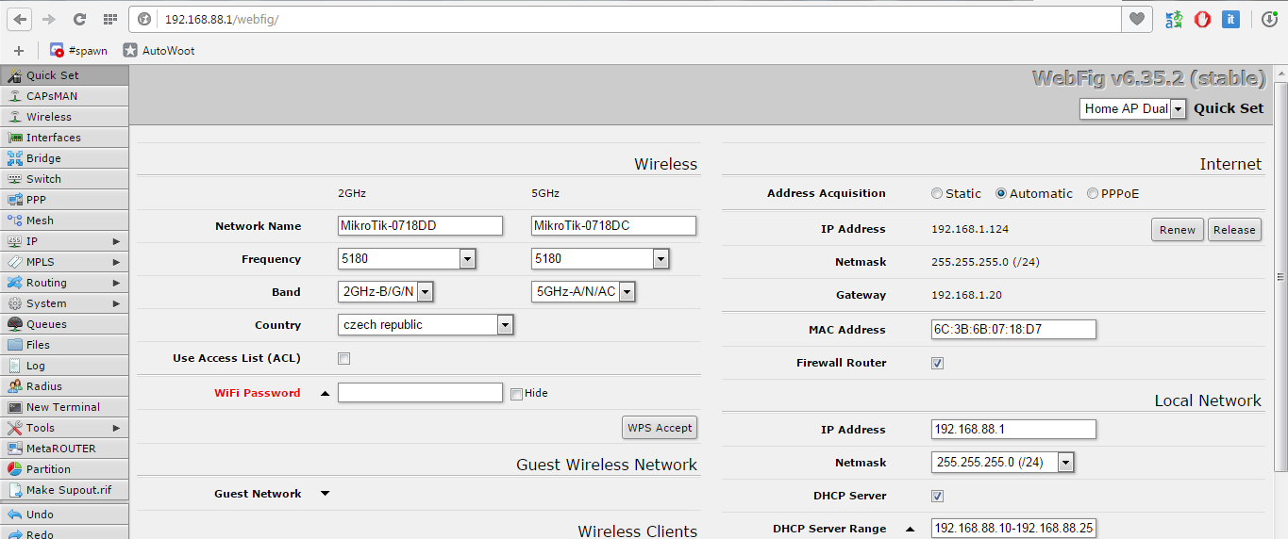
Task: Click the WiFi Password input field
Action: 420,393
